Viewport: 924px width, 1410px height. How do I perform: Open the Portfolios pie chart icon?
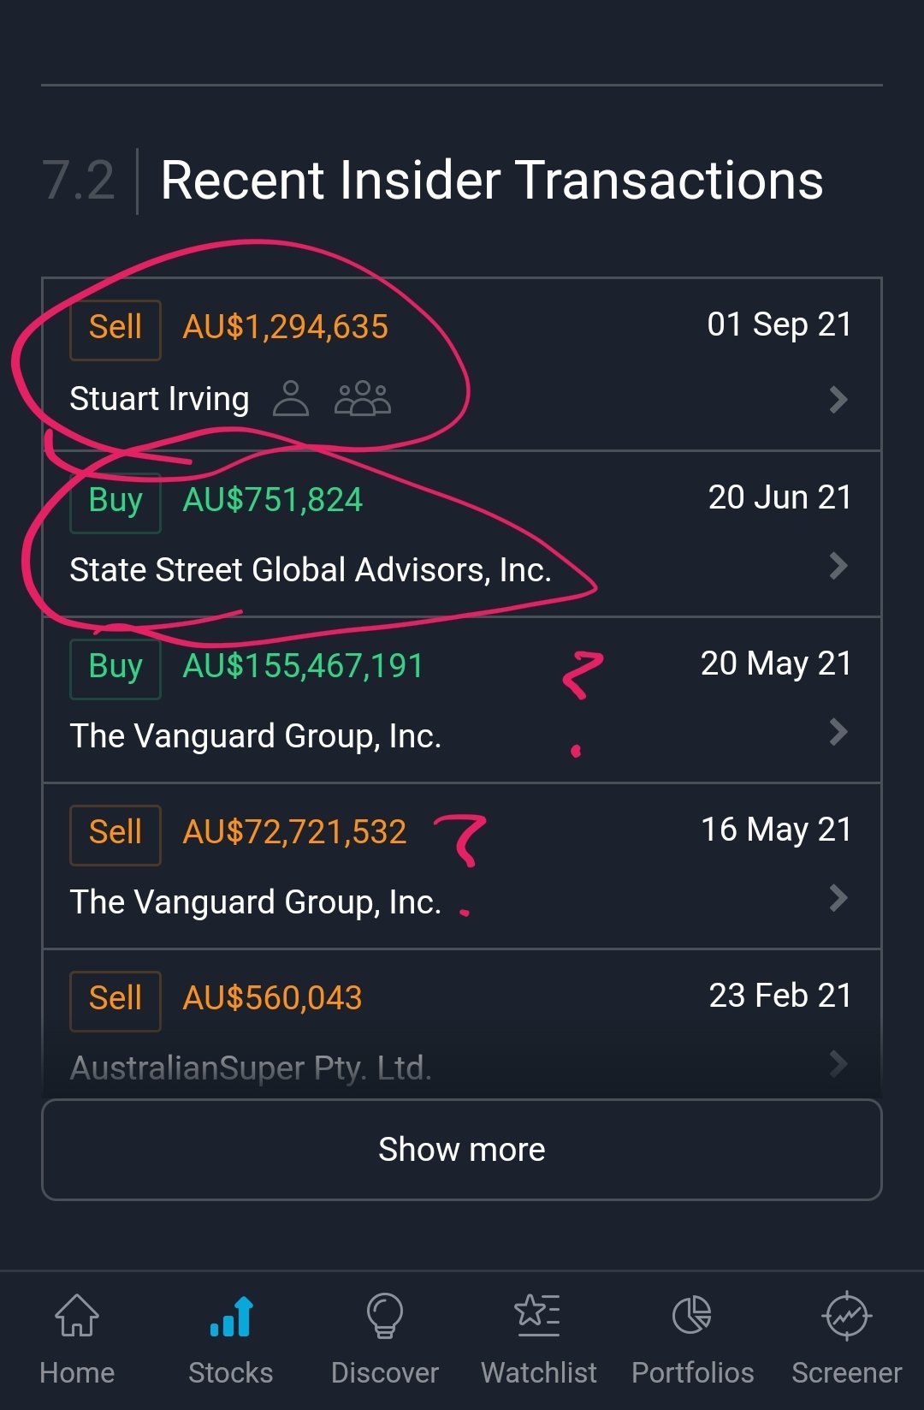tap(692, 1315)
